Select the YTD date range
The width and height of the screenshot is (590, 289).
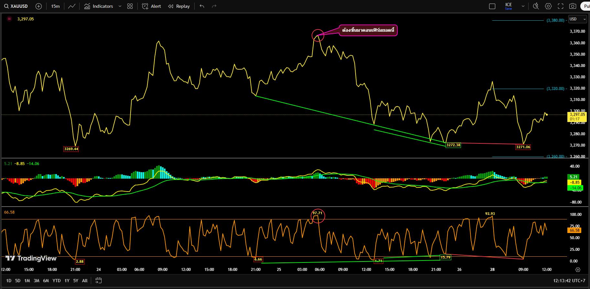[x=57, y=281]
